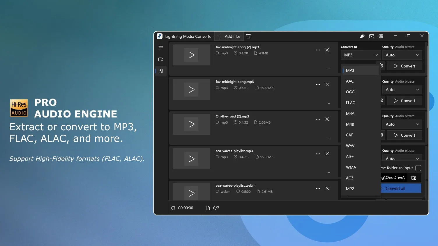This screenshot has height=246, width=438.
Task: Open settings via the gear icon
Action: pos(381,36)
